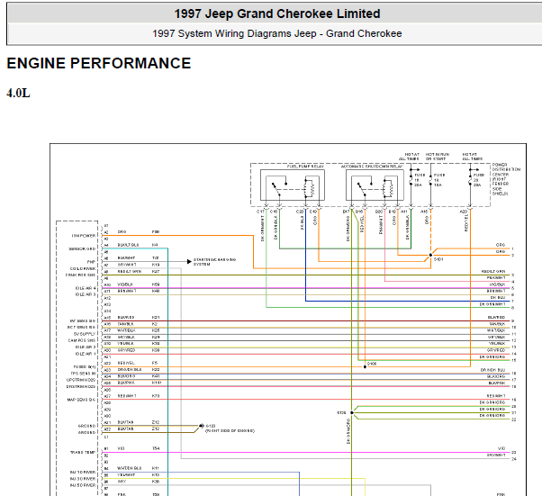Click the C17 connector terminal label
542x496 pixels.
260,212
